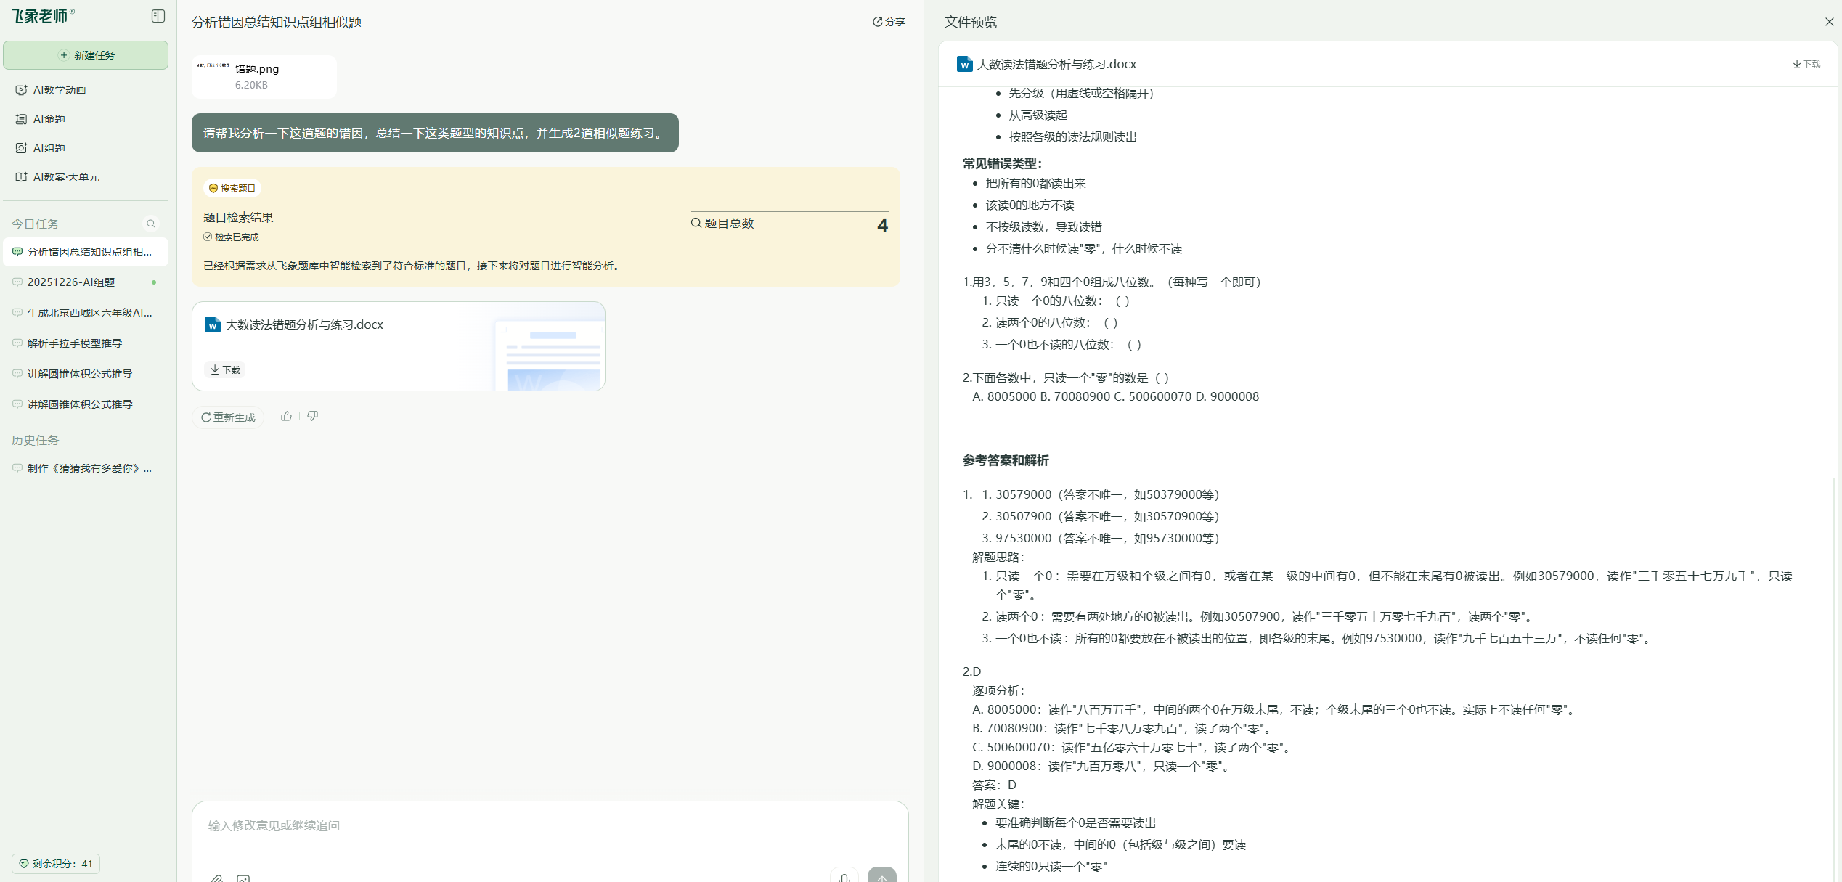
Task: Open AI教案·大单元 menu item
Action: (66, 177)
